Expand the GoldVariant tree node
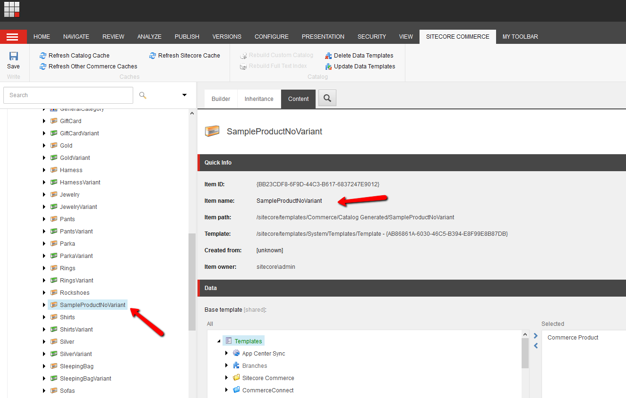Screen dimensions: 626x398 click(x=44, y=158)
